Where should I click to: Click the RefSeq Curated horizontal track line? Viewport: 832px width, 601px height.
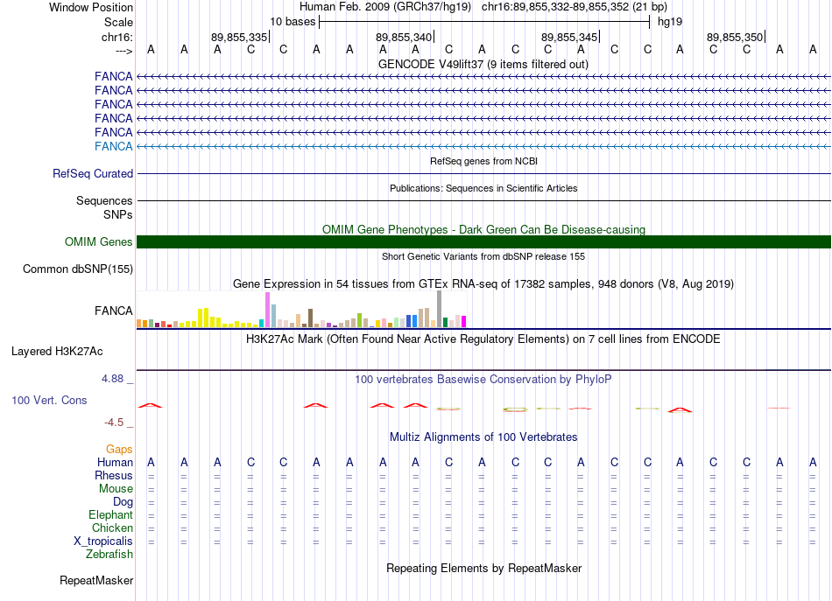click(484, 173)
